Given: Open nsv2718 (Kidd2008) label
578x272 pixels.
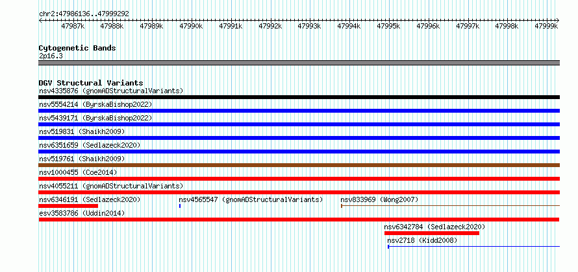Looking at the screenshot, I should pyautogui.click(x=422, y=240).
